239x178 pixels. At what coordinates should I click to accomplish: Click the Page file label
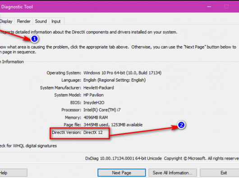73,125
